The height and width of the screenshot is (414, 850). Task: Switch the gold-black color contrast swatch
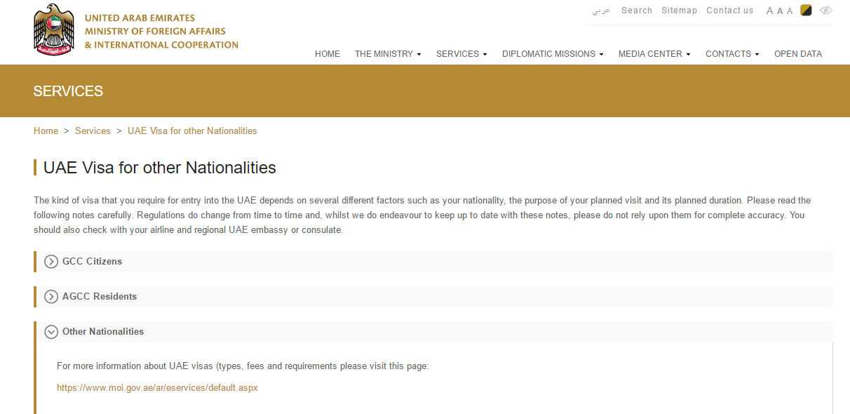807,10
